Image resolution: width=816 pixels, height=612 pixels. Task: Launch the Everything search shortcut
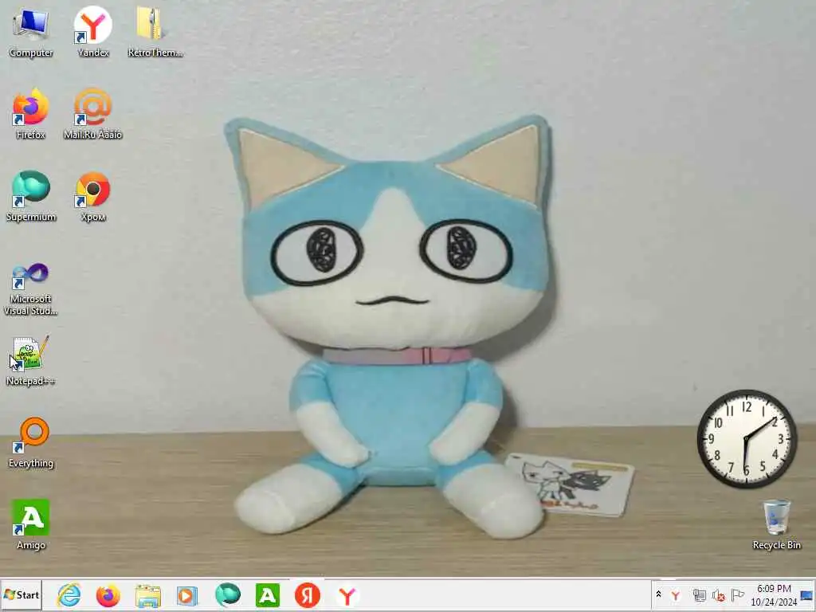(31, 442)
